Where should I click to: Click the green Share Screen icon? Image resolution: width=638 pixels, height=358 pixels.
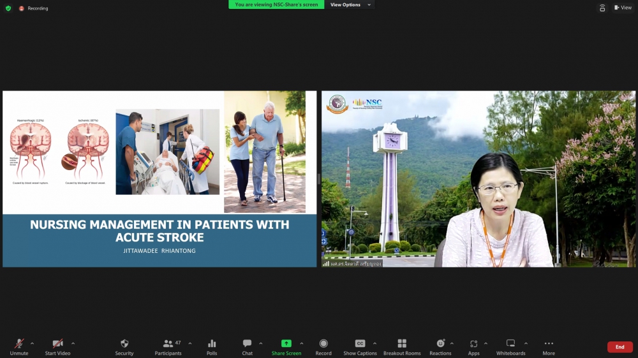(x=286, y=343)
